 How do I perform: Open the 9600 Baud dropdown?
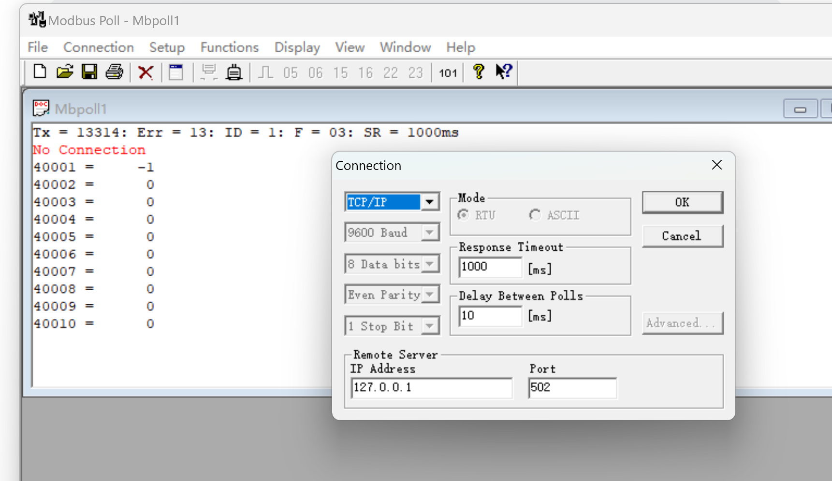(x=429, y=233)
